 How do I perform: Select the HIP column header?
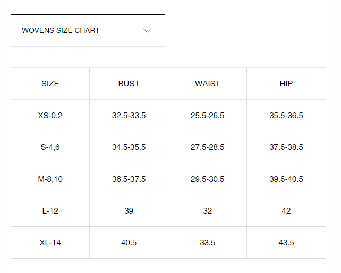click(x=286, y=84)
